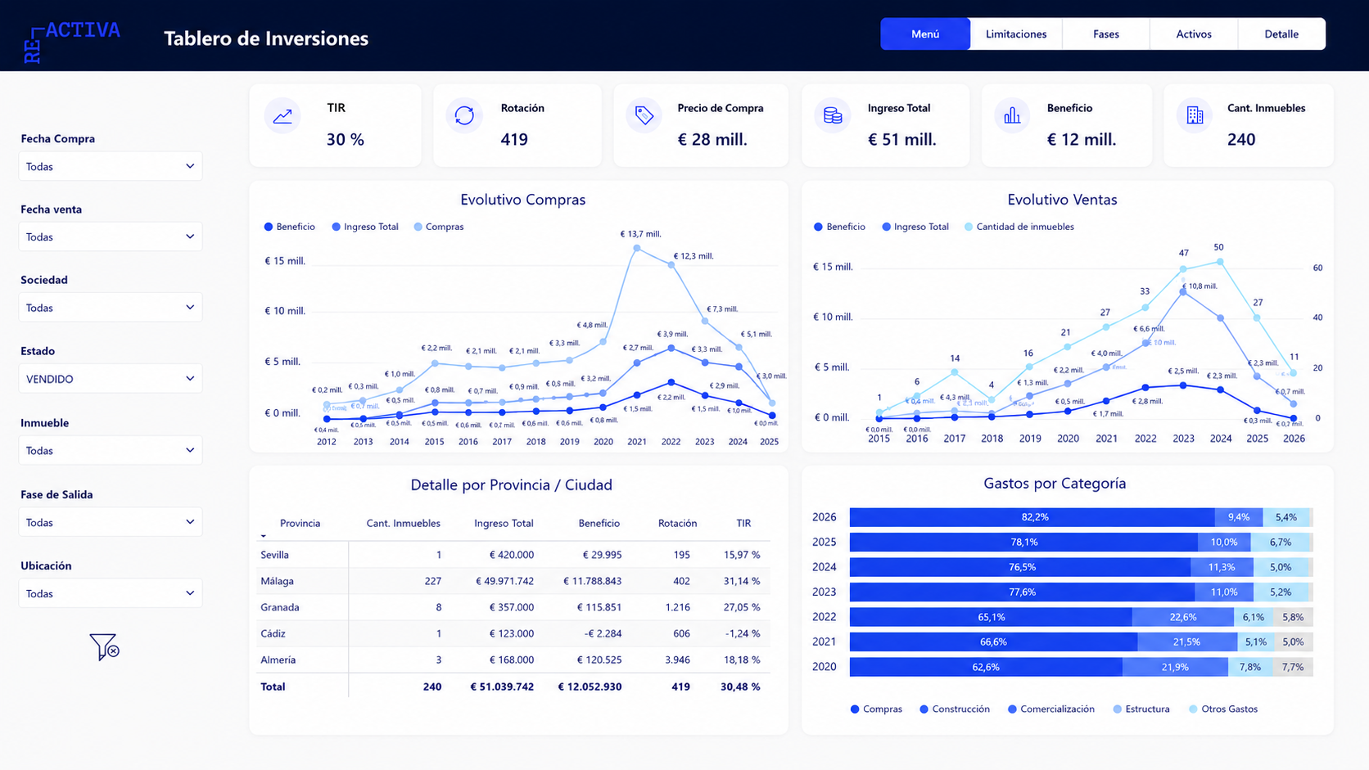
Task: Expand the Inmueble dropdown
Action: (111, 450)
